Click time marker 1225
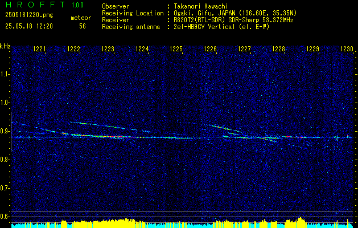358x228 pixels. click(176, 49)
